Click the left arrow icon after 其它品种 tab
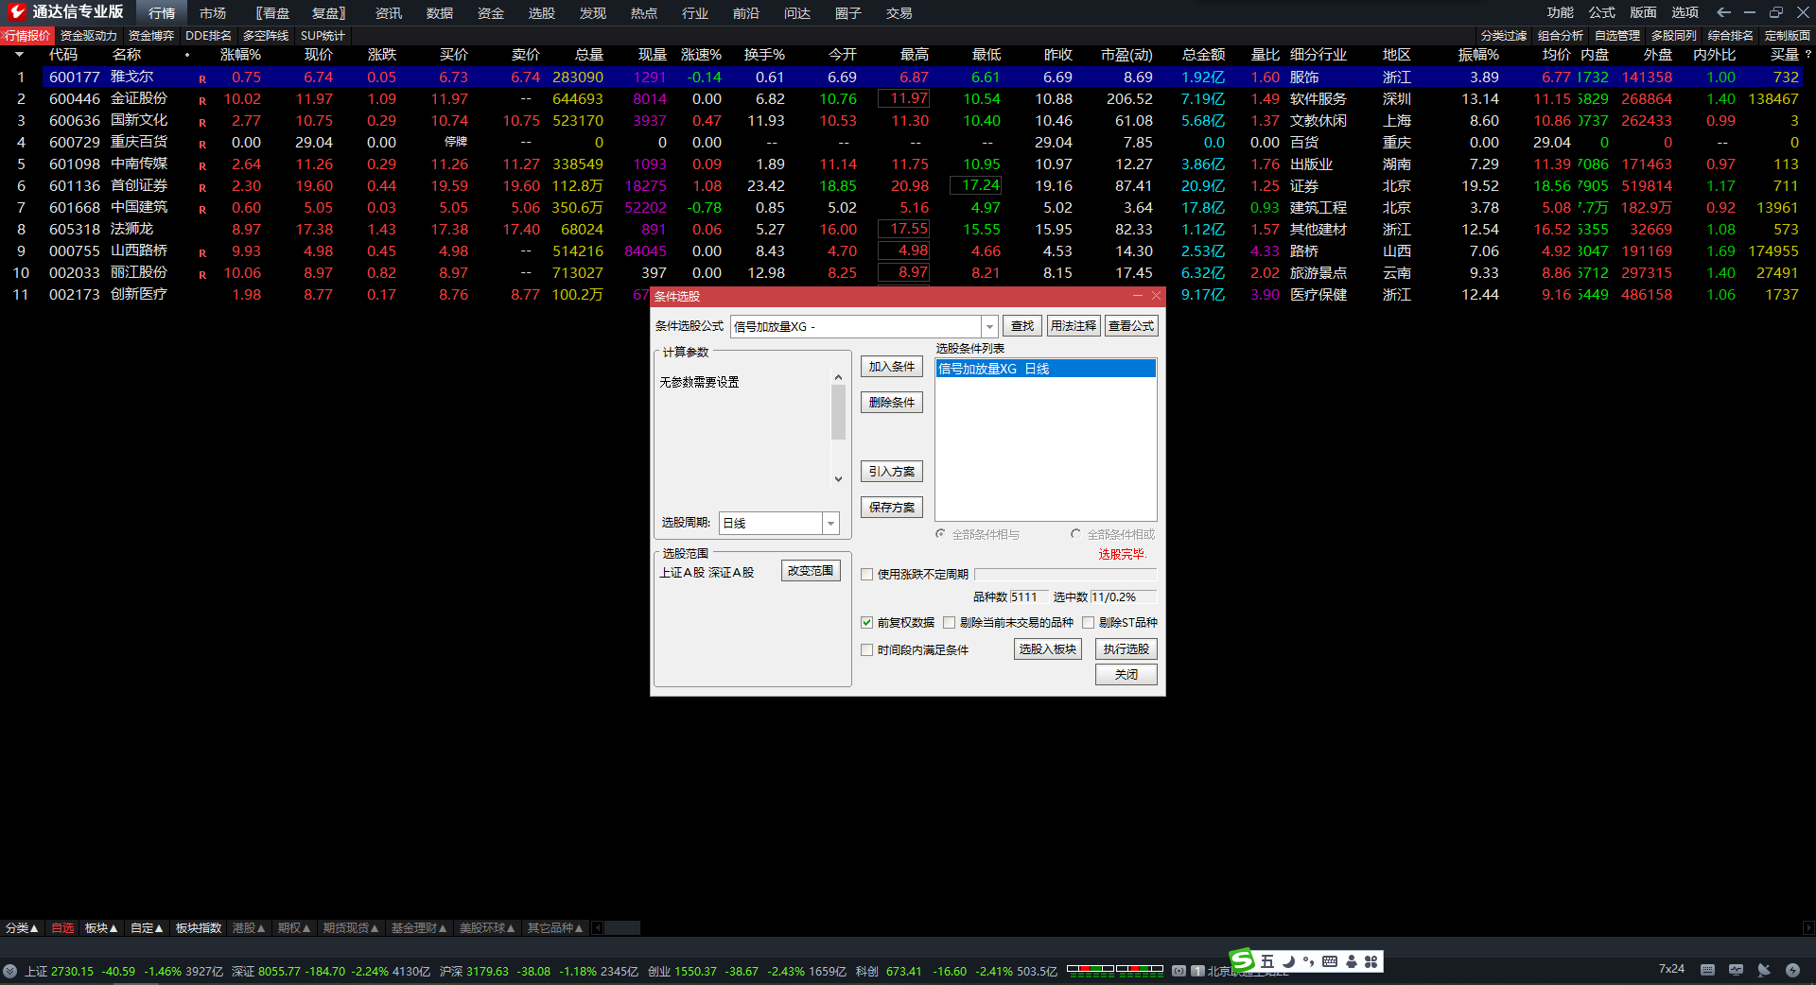1816x985 pixels. (598, 928)
